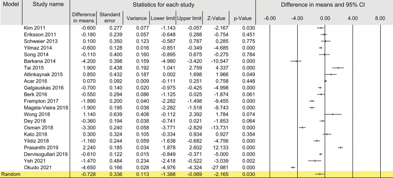The width and height of the screenshot is (393, 178).
Task: Click the Lower limit column header
Action: click(163, 18)
